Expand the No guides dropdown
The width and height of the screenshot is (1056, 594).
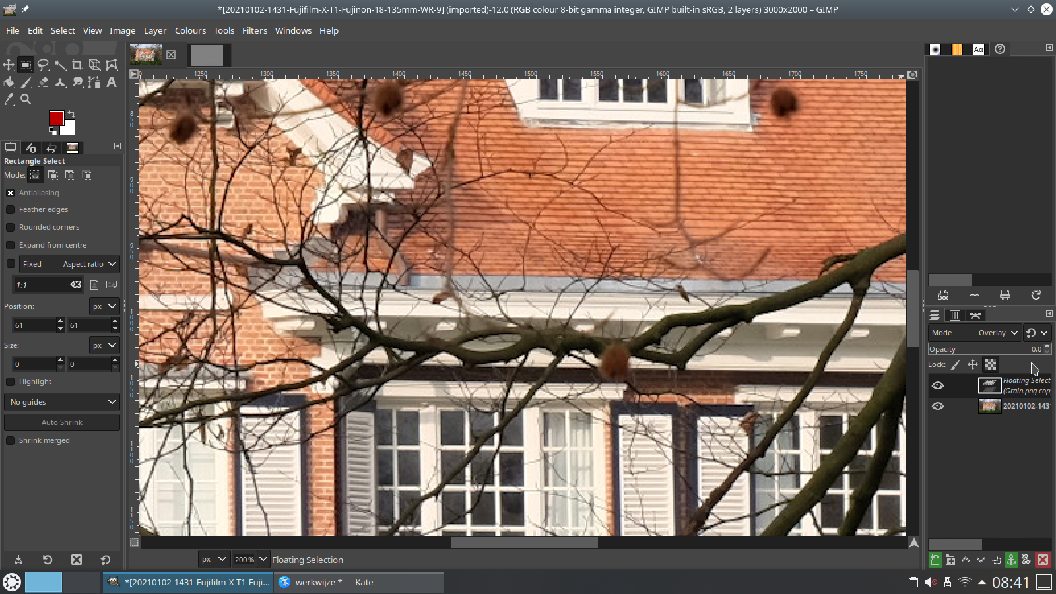click(62, 402)
